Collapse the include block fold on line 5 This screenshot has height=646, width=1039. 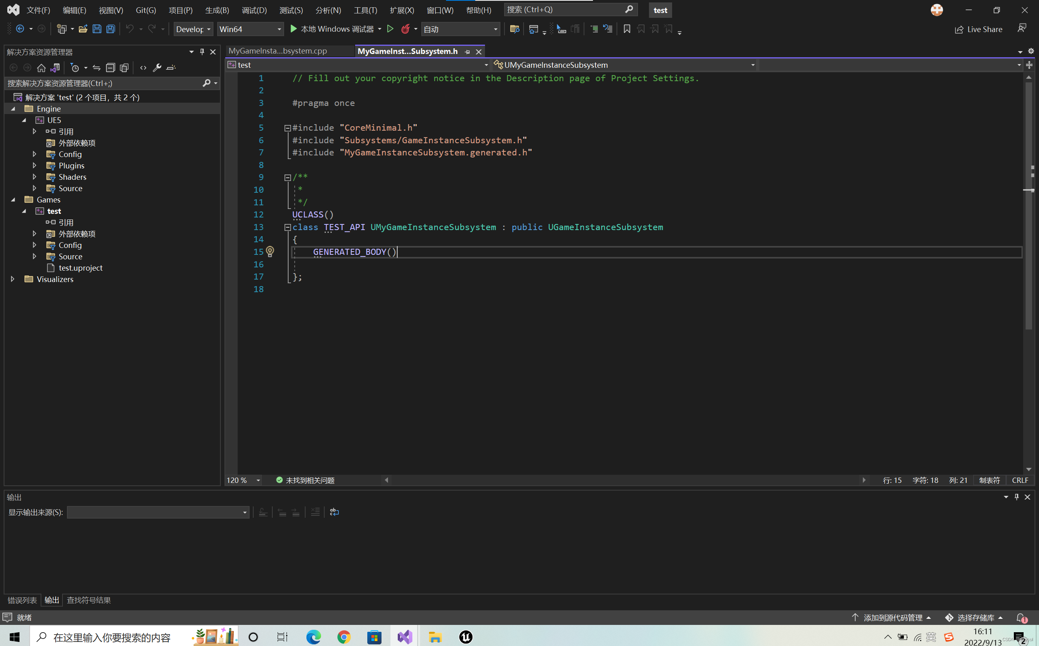[287, 128]
